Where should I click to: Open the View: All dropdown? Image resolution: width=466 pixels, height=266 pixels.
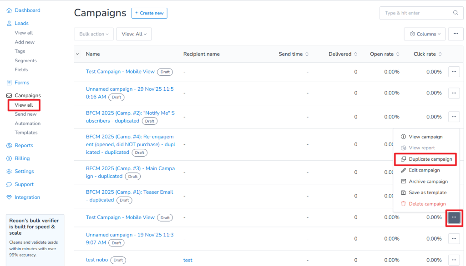(133, 34)
